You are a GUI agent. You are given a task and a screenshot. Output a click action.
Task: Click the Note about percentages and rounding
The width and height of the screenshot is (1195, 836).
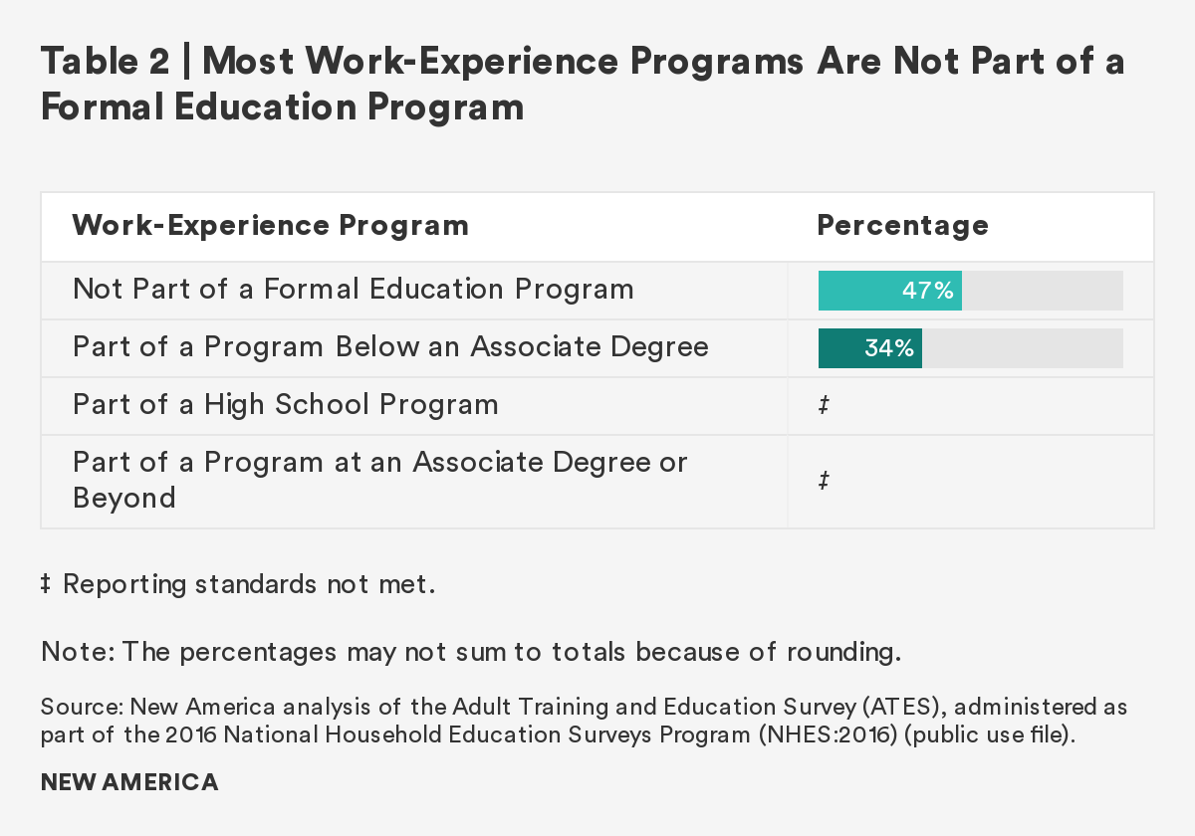click(470, 653)
